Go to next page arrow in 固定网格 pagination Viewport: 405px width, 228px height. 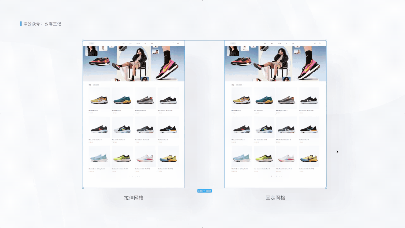click(281, 176)
